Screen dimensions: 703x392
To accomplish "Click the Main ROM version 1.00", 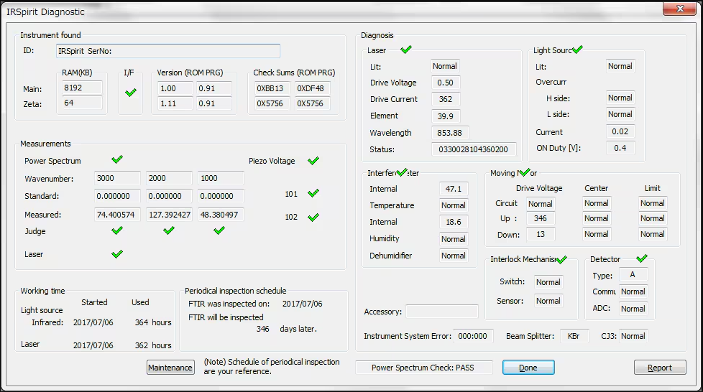I will pyautogui.click(x=175, y=88).
